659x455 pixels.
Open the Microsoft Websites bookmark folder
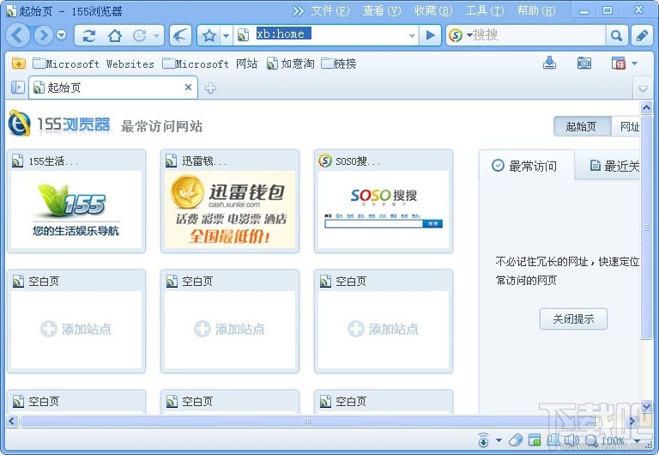click(x=94, y=64)
